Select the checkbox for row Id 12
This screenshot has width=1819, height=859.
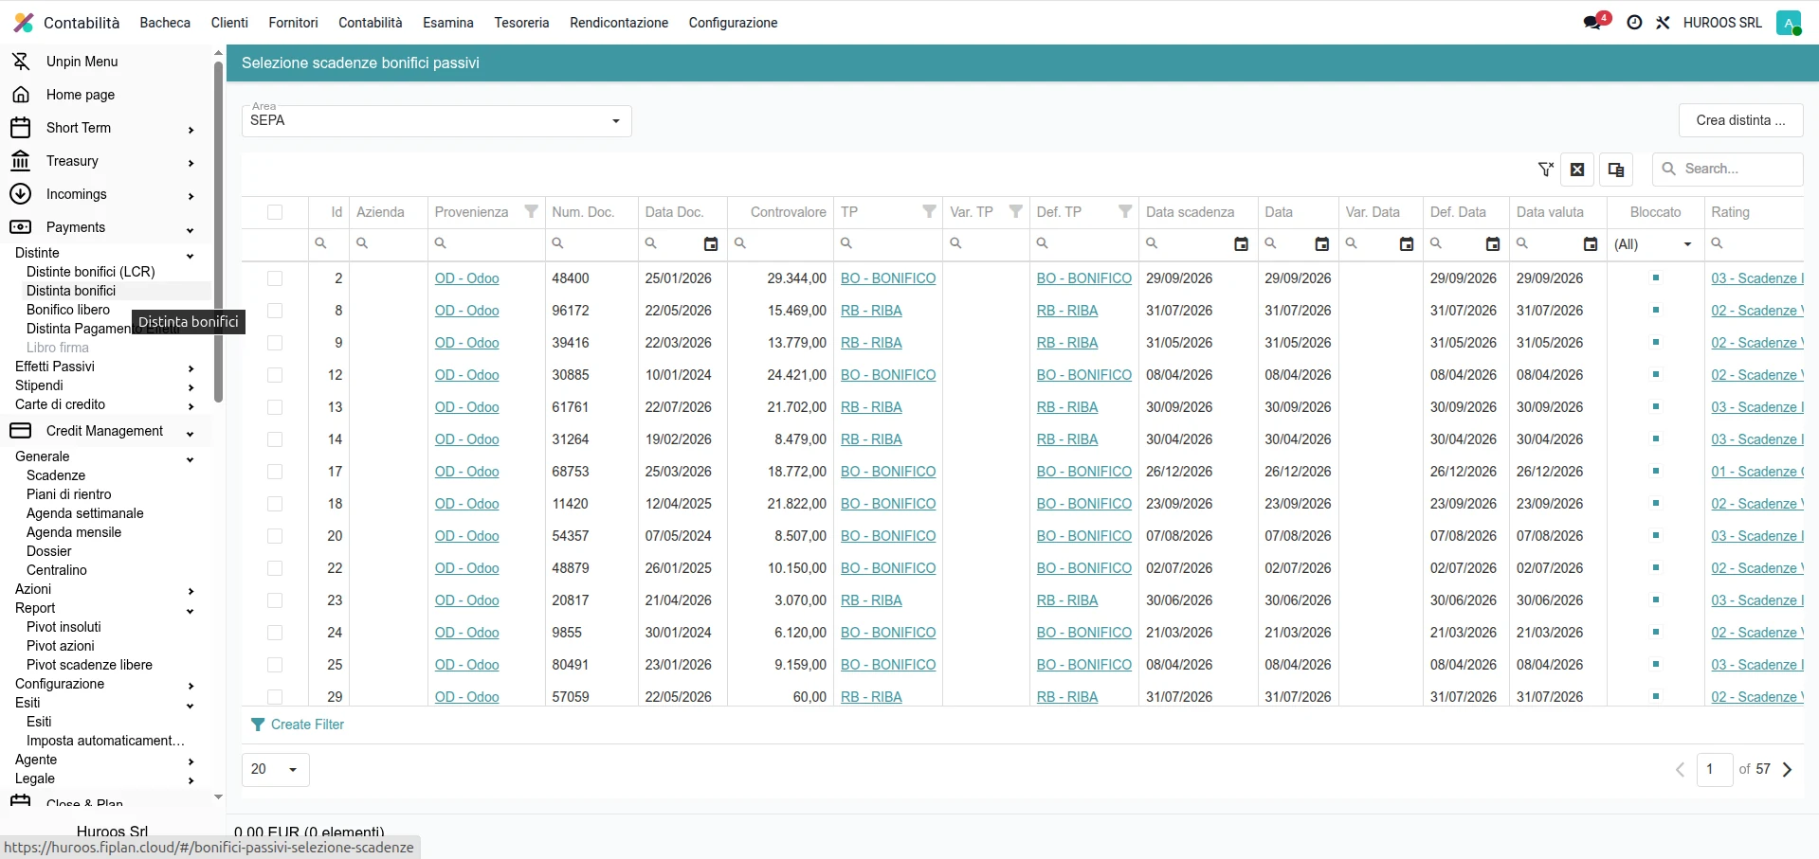point(275,375)
